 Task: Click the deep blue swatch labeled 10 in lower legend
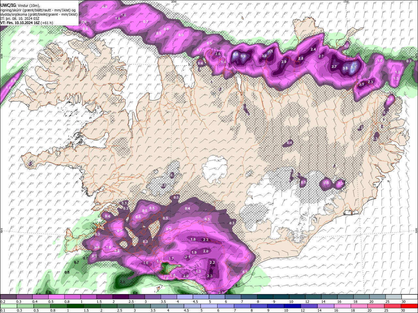pos(292,306)
